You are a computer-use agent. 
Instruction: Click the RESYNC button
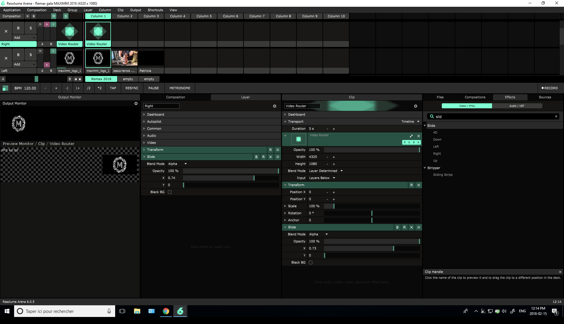tap(132, 88)
